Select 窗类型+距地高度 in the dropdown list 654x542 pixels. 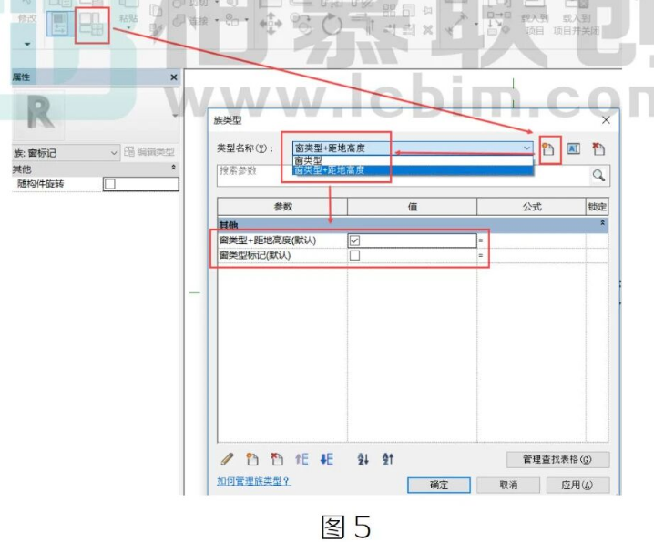click(x=413, y=169)
